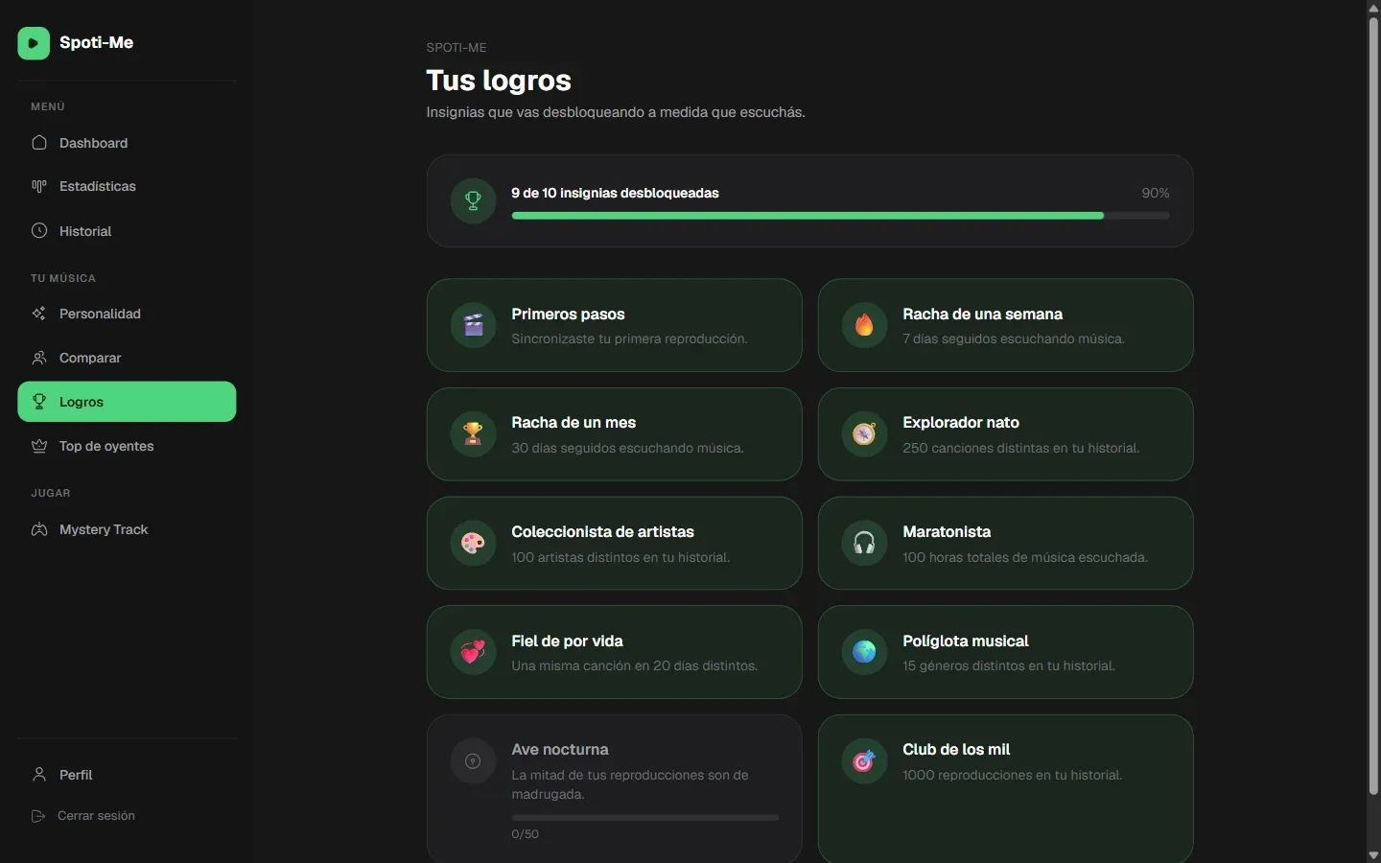Click the gamepad icon beside Mystery Track

39,529
